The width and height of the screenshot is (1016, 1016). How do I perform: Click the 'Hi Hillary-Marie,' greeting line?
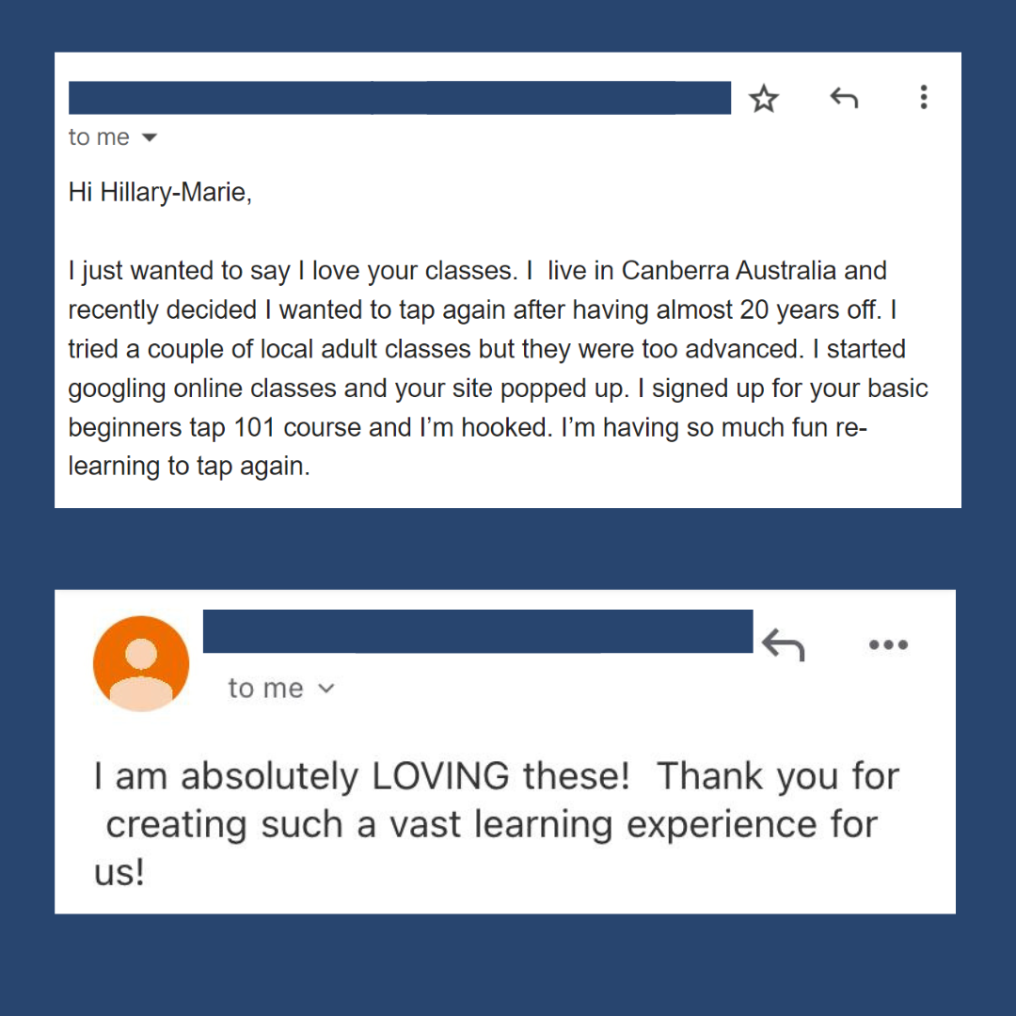click(x=160, y=193)
